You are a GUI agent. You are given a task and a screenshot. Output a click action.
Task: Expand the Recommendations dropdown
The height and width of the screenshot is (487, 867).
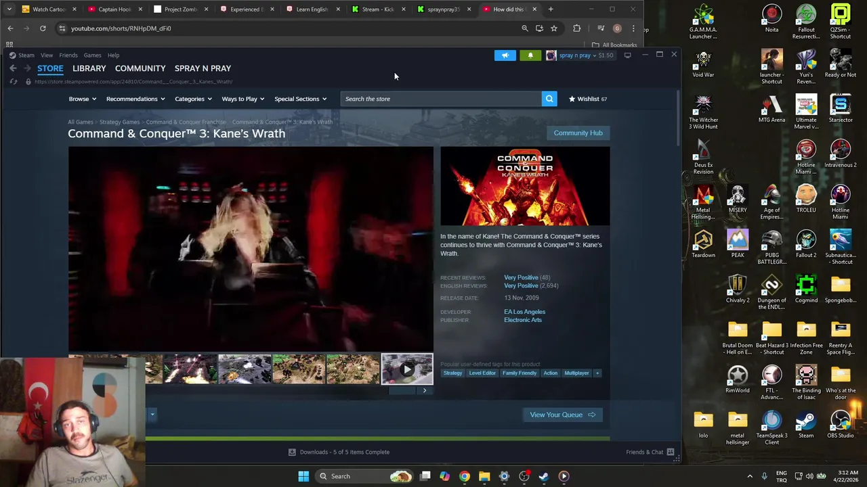tap(135, 99)
